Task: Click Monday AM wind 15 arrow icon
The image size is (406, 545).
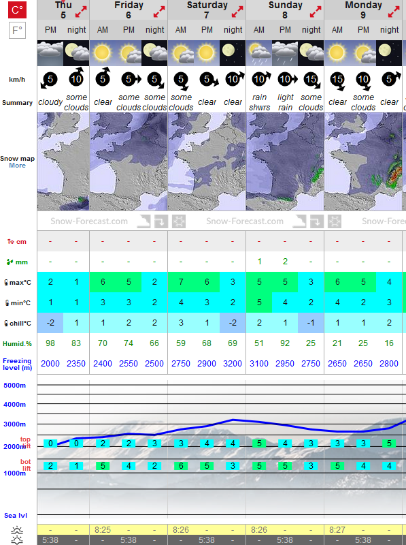Action: click(338, 82)
